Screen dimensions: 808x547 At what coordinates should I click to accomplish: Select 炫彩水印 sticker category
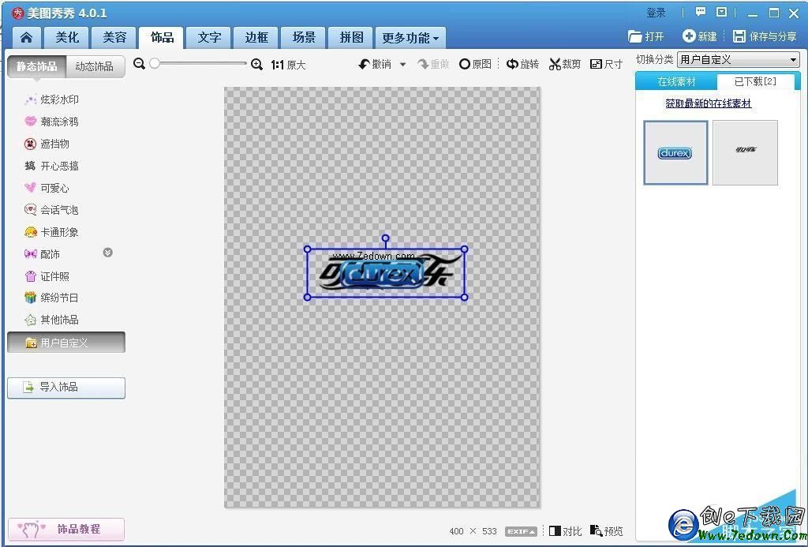tap(51, 99)
